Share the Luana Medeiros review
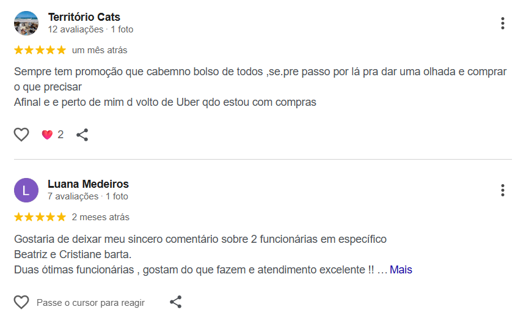 point(175,302)
